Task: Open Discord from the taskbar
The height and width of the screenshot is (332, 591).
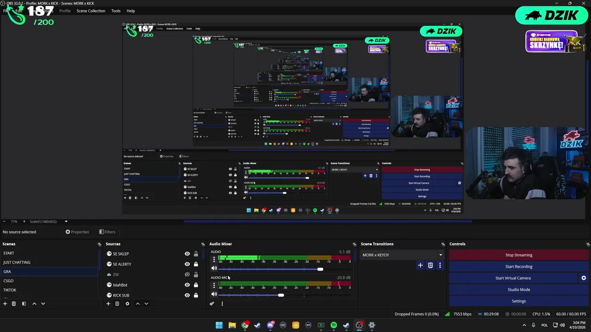Action: (271, 325)
